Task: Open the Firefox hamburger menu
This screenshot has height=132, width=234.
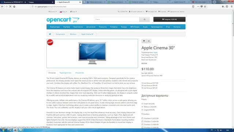Action: point(231,7)
